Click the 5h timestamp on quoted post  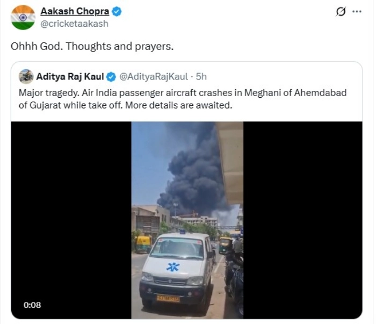click(x=201, y=77)
